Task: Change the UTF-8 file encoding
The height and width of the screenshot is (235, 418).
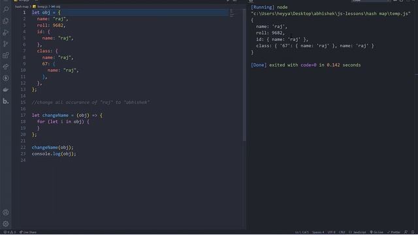Action: click(x=331, y=232)
